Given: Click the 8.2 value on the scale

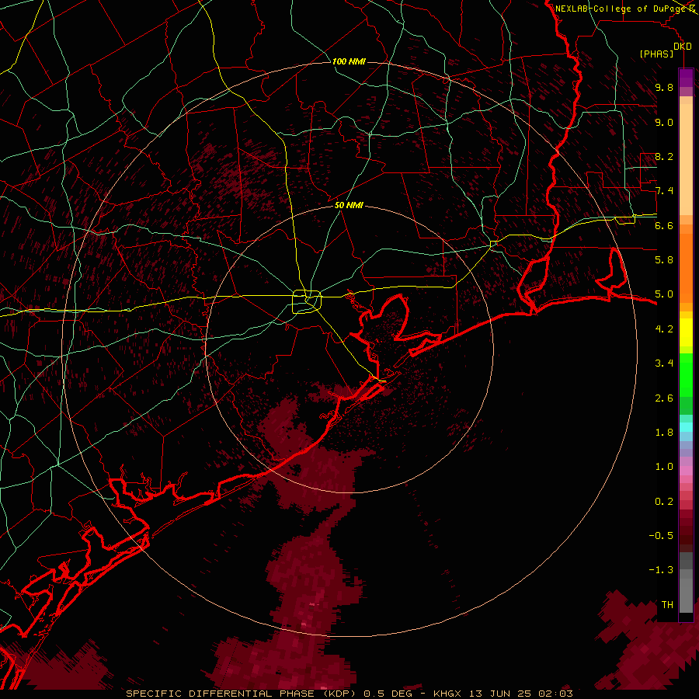Looking at the screenshot, I should pos(664,156).
